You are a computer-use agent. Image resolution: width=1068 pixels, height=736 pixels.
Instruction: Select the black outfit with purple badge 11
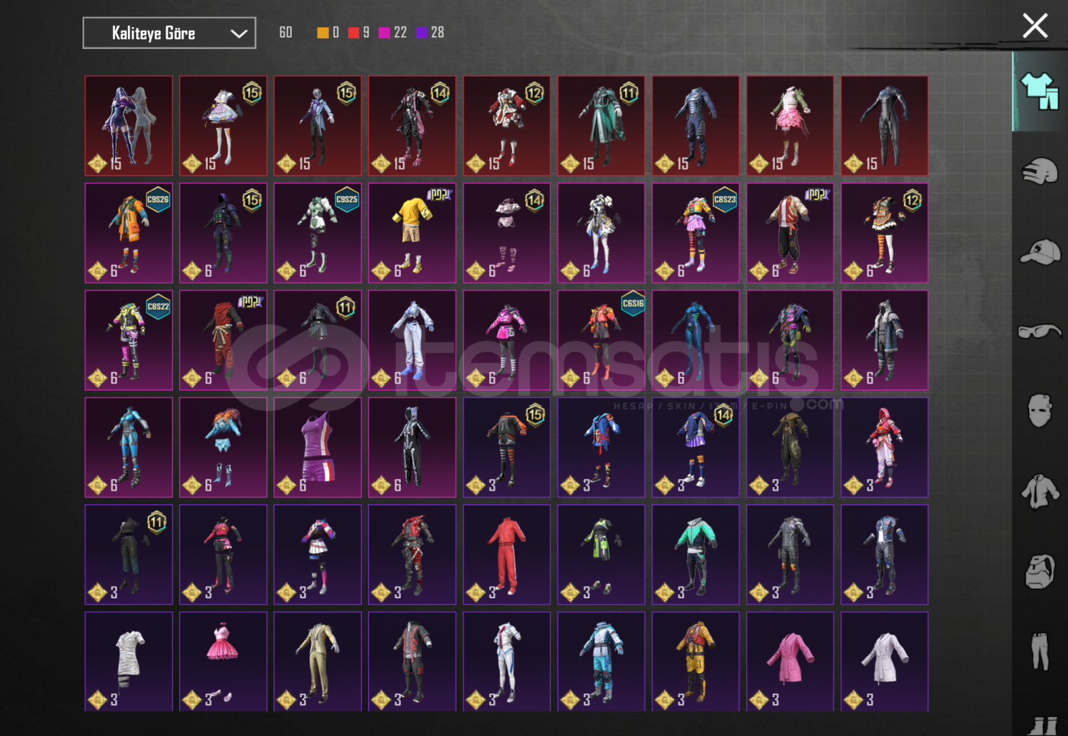click(129, 555)
